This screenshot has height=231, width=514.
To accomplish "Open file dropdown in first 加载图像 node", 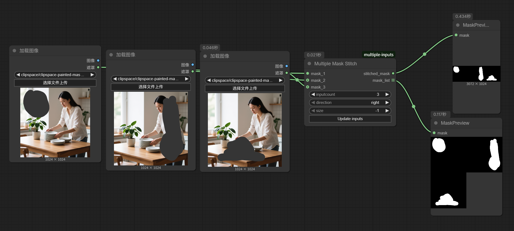I will pos(55,75).
